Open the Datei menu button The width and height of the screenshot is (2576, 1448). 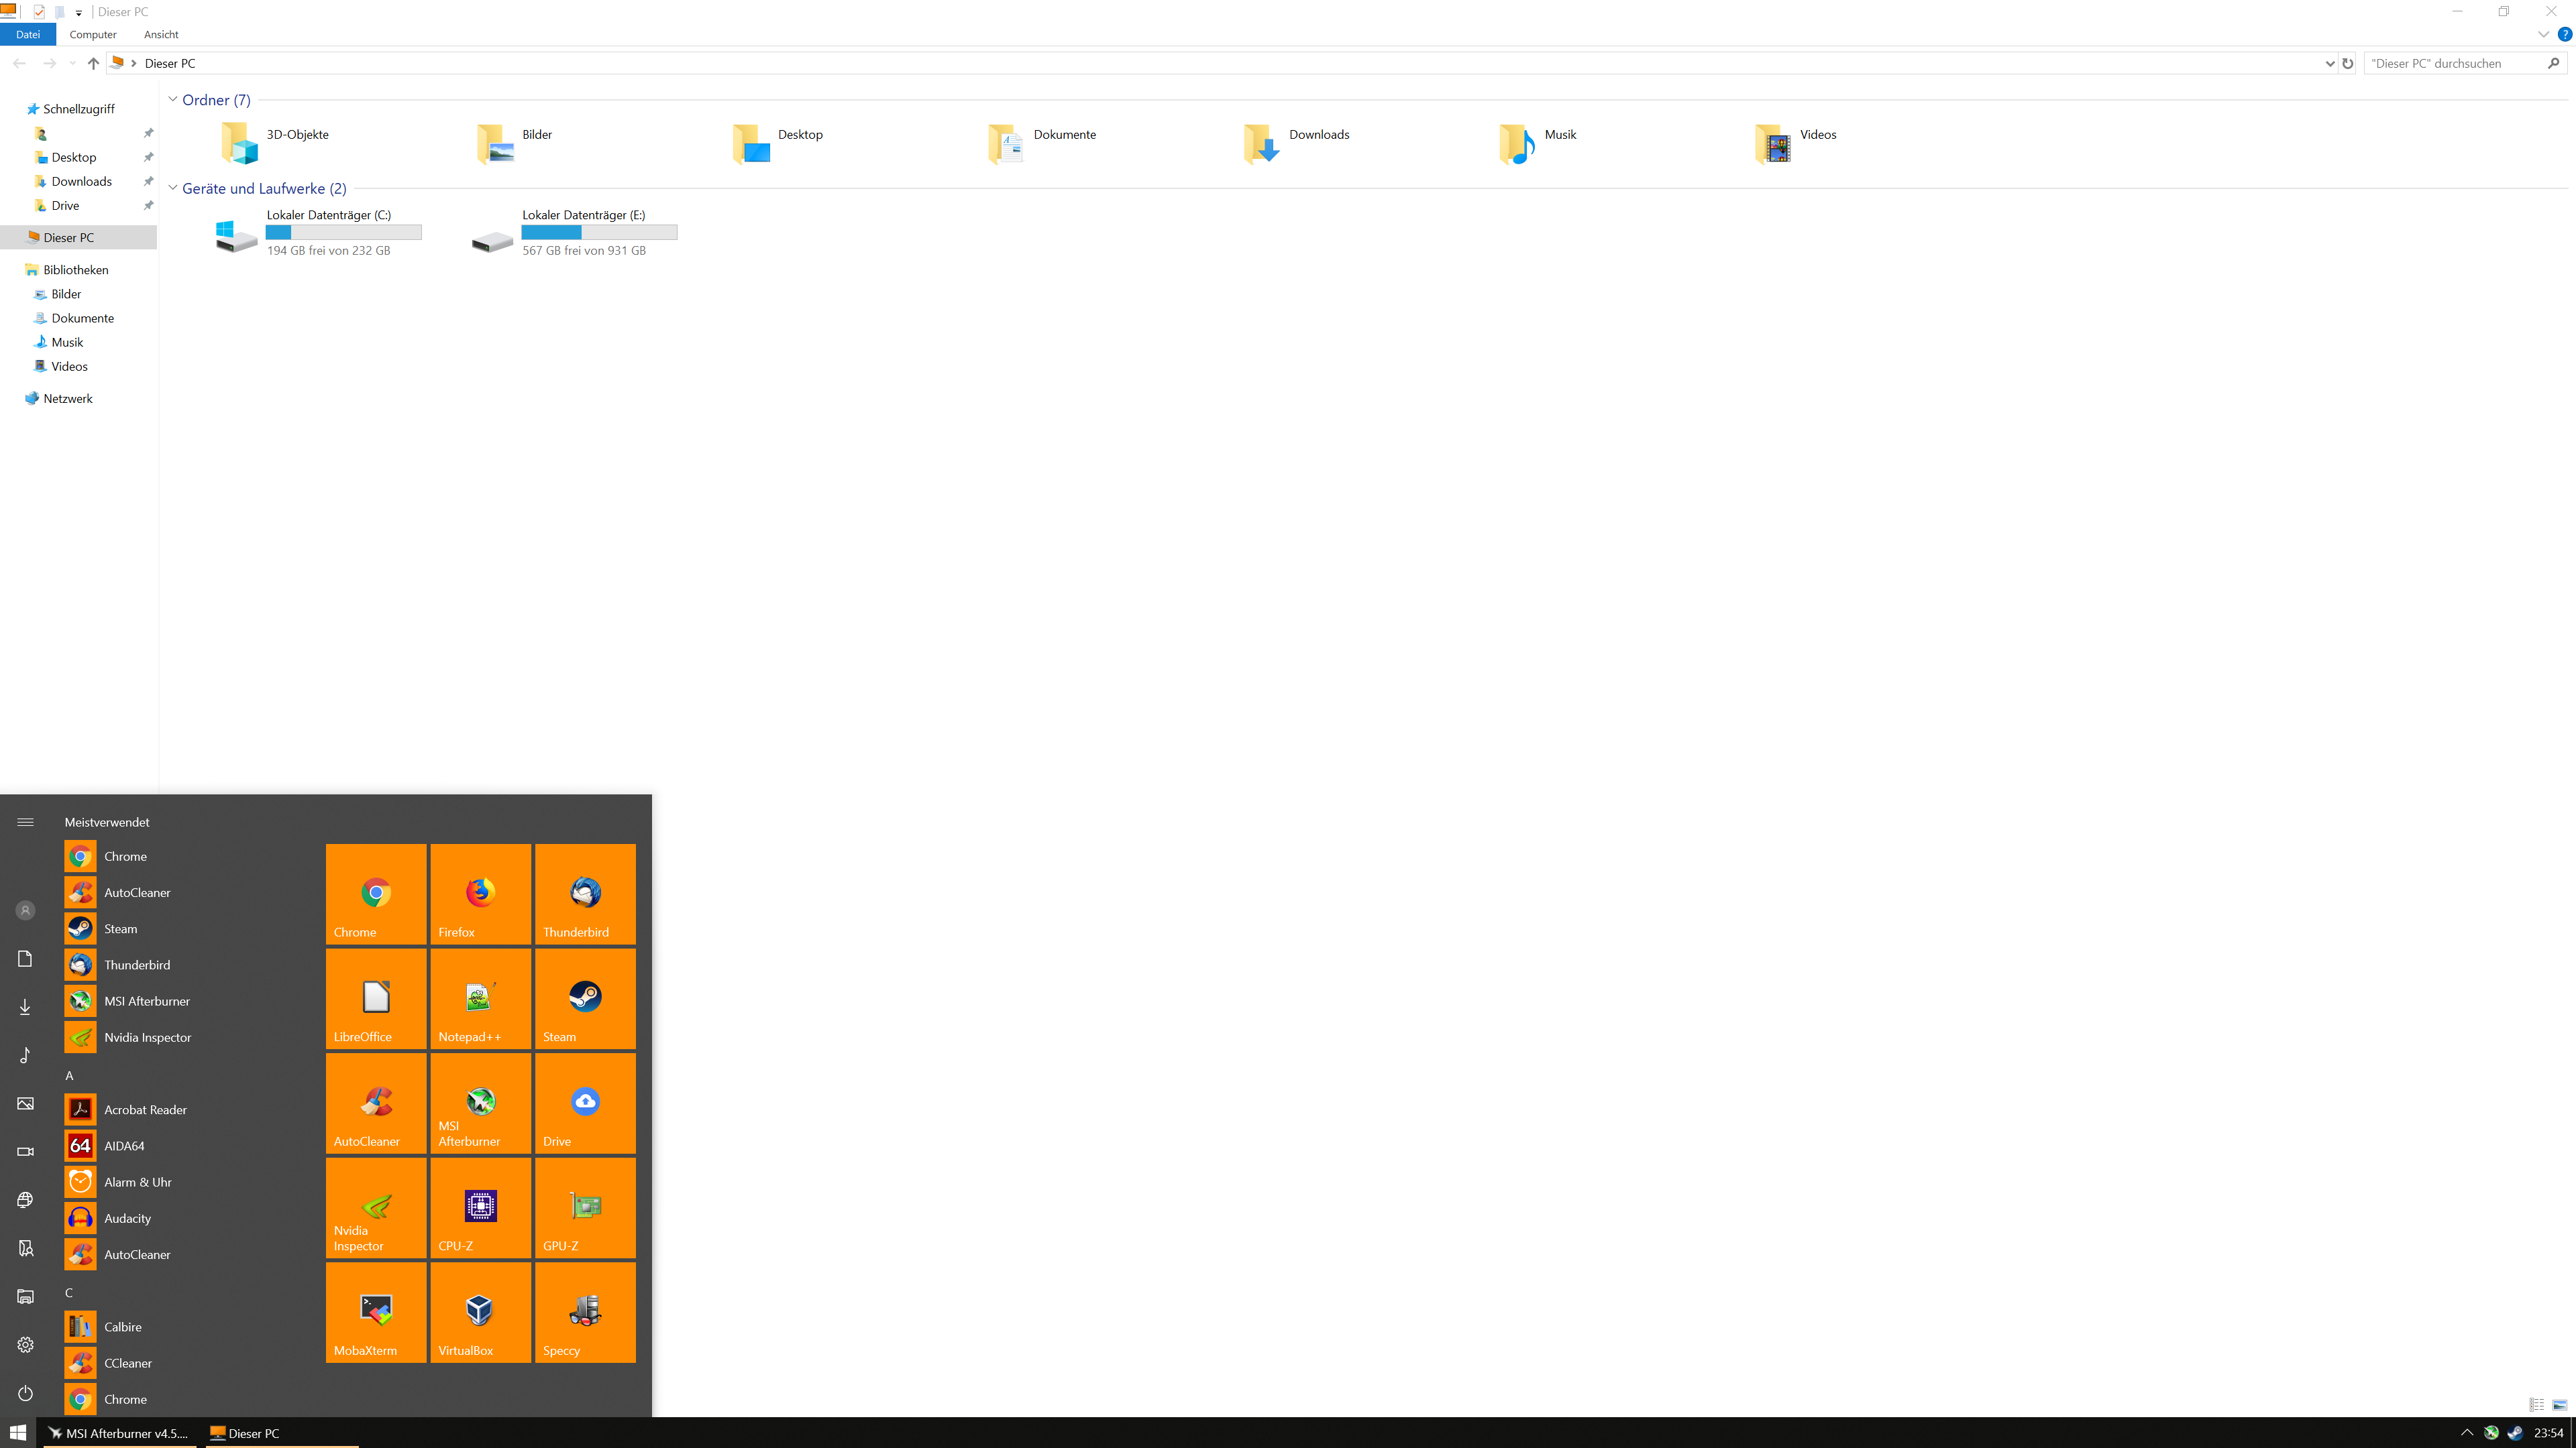tap(28, 34)
